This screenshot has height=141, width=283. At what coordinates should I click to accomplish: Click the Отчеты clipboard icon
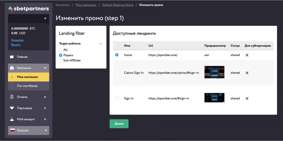pyautogui.click(x=12, y=97)
